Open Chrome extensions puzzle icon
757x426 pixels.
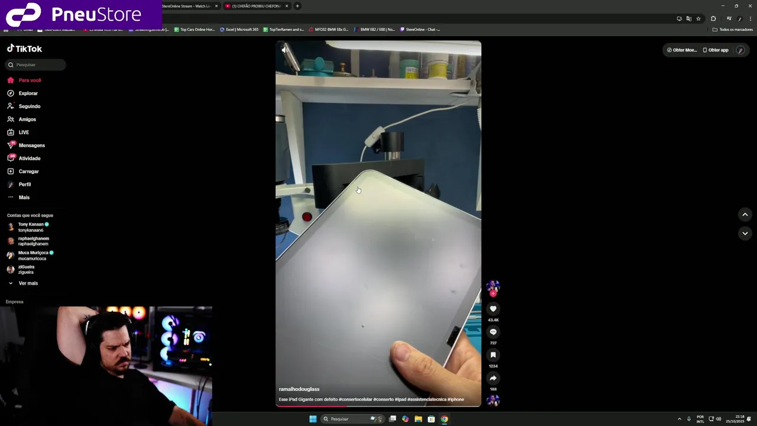[713, 18]
